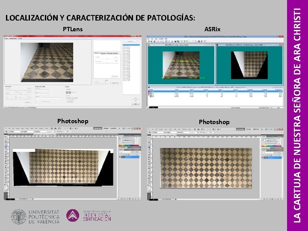Open resolution units dropdown in left Photoshop options bar
The height and width of the screenshot is (231, 308).
[x=50, y=132]
